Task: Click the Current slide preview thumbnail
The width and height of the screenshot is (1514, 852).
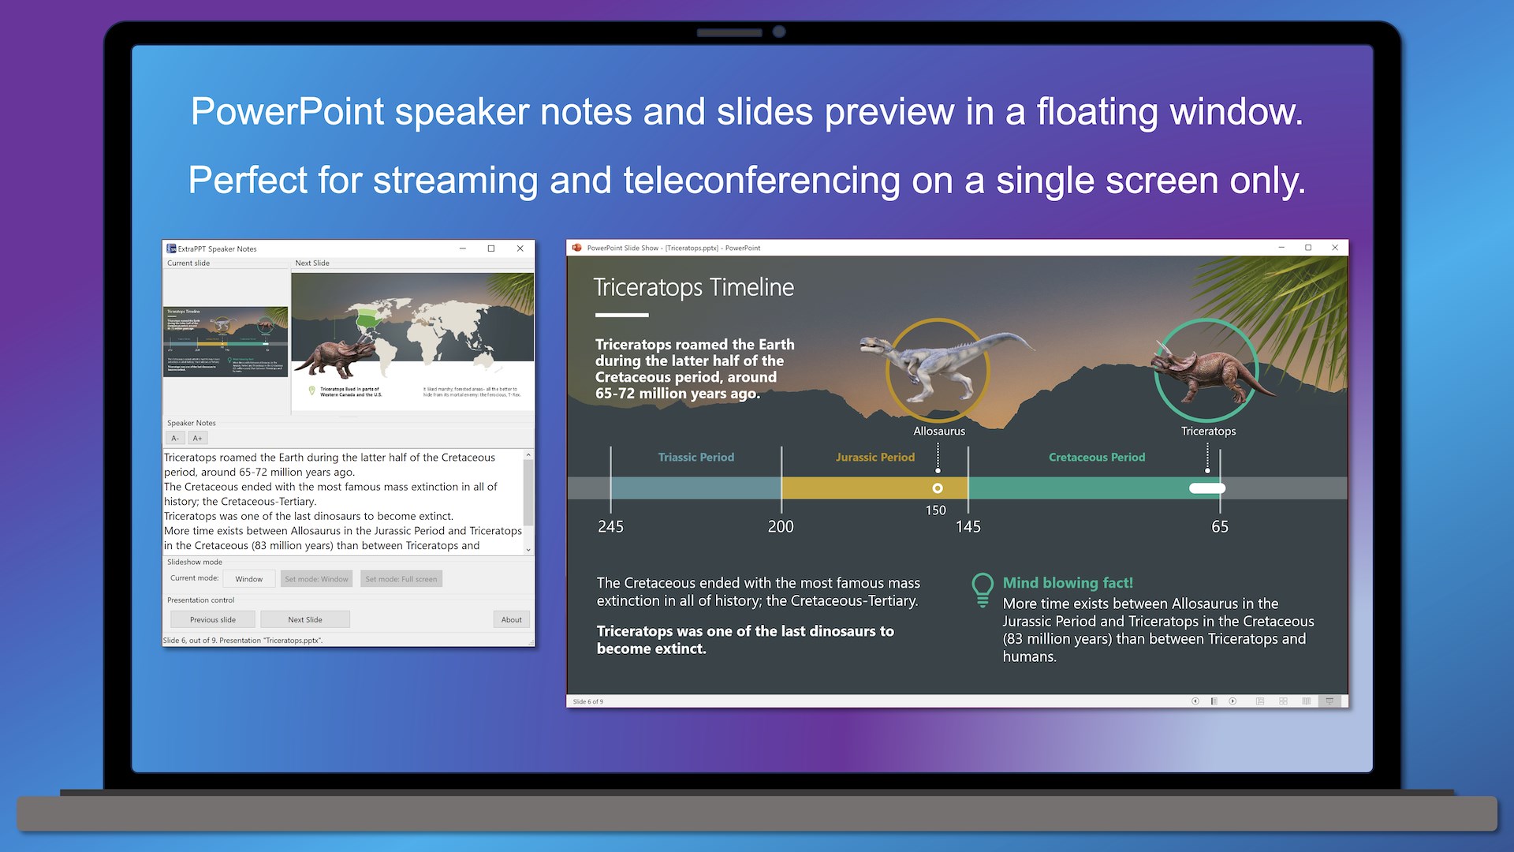Action: 226,342
